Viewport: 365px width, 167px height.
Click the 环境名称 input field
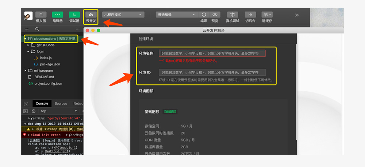click(212, 53)
